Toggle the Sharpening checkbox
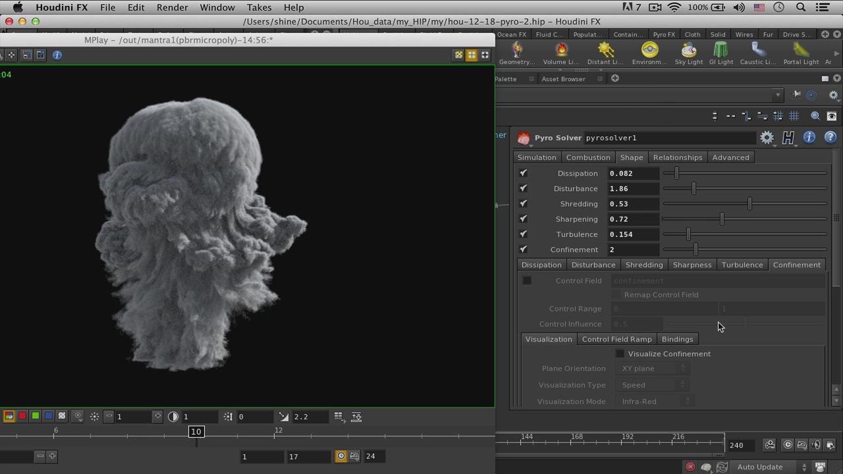This screenshot has height=474, width=843. coord(524,219)
